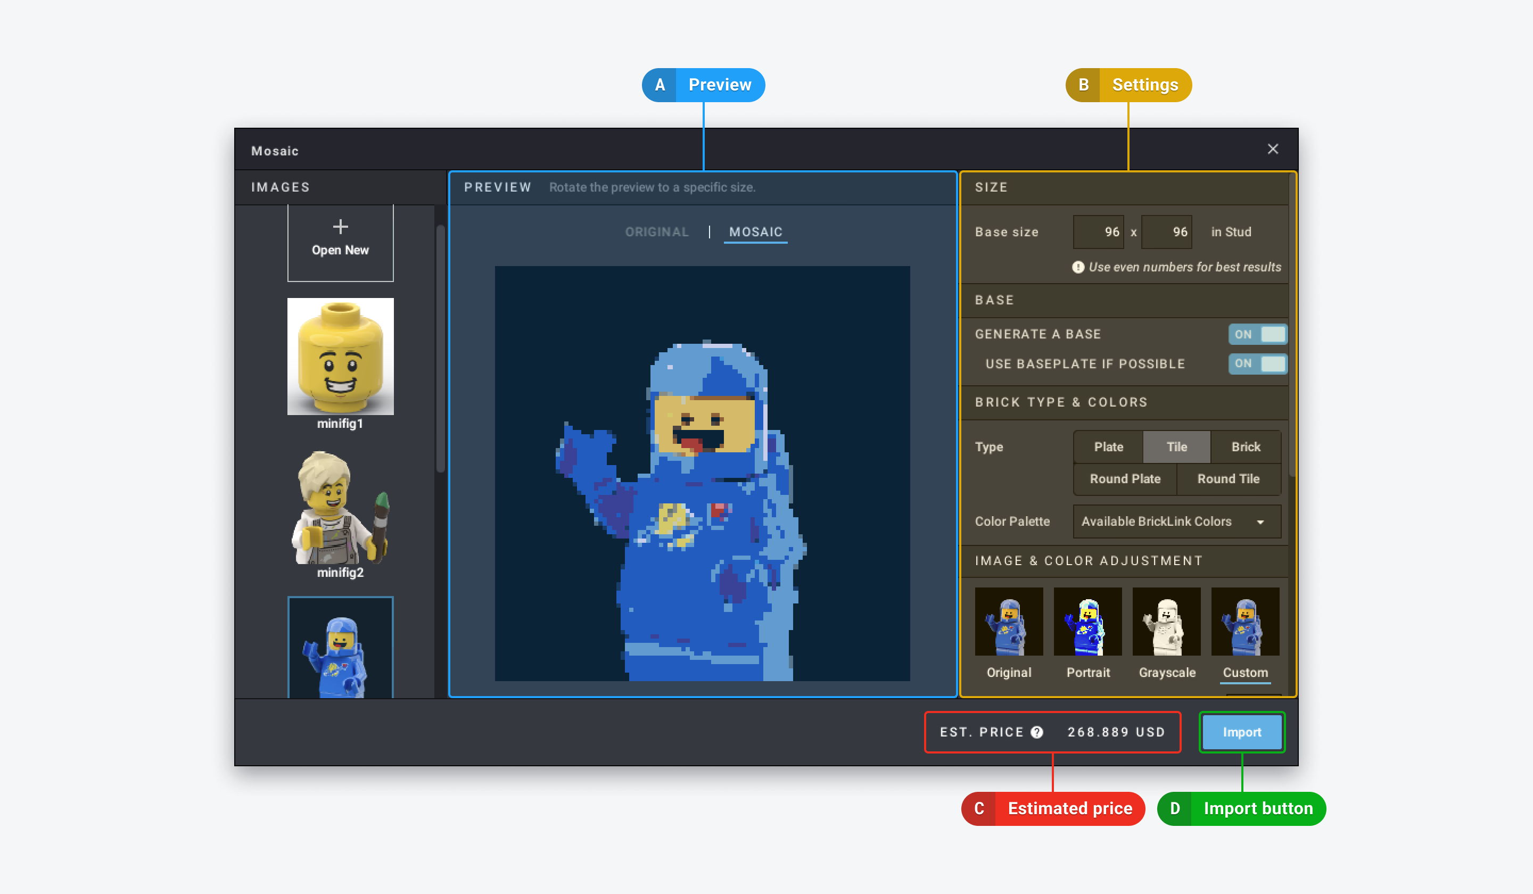Select the Round Tile type
Image resolution: width=1533 pixels, height=894 pixels.
1228,478
